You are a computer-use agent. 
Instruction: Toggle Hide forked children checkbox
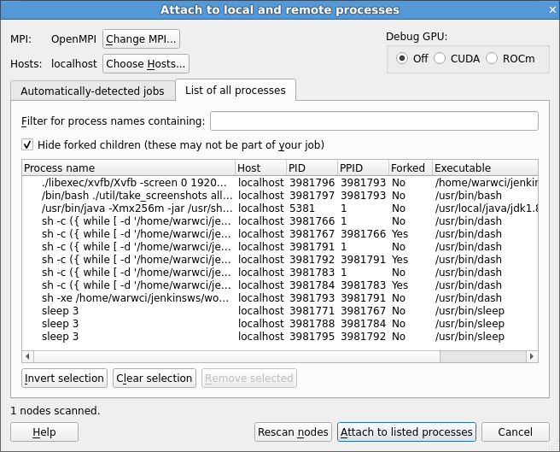[27, 144]
